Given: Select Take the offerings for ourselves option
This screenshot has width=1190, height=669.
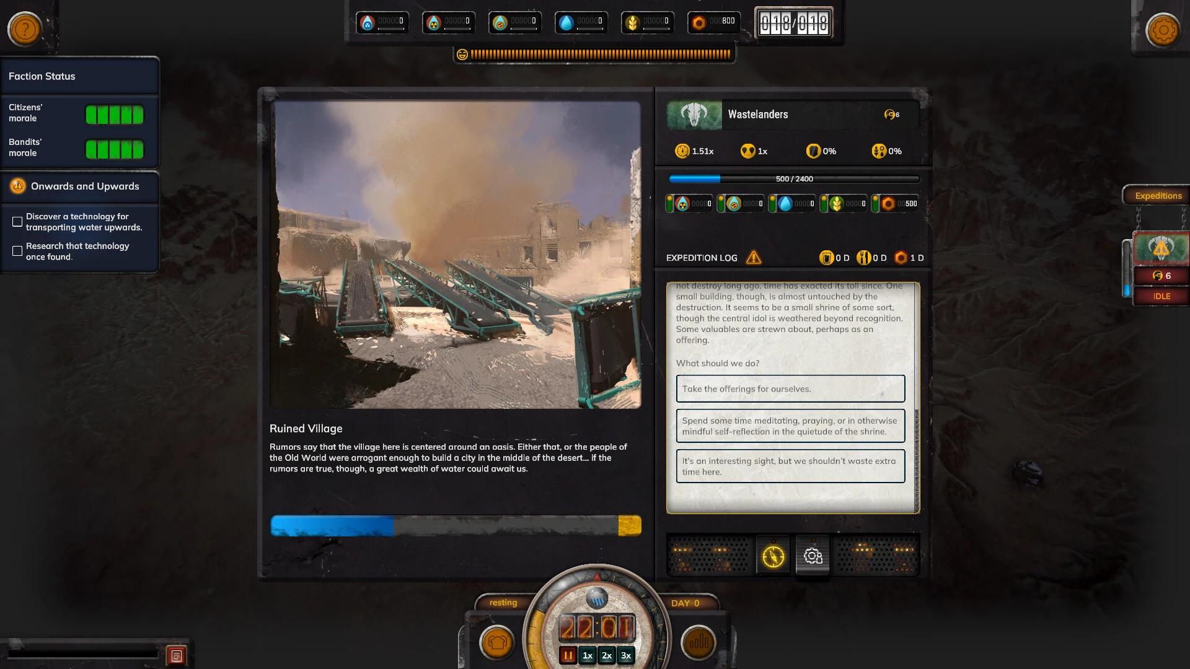Looking at the screenshot, I should coord(790,388).
